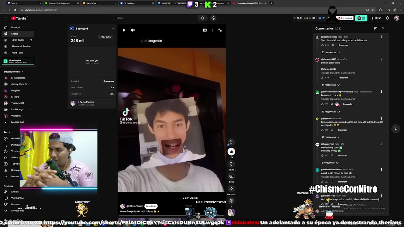This screenshot has width=404, height=227.
Task: Translate @atvtobias5415 comment to Spanish
Action: pyautogui.click(x=339, y=73)
